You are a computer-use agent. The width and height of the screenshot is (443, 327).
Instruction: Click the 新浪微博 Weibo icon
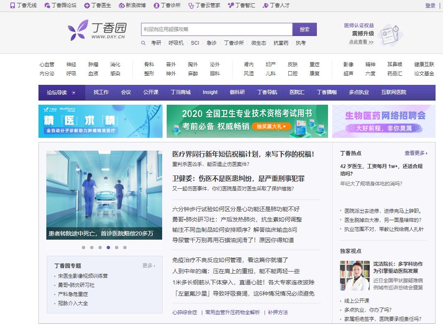coord(122,5)
